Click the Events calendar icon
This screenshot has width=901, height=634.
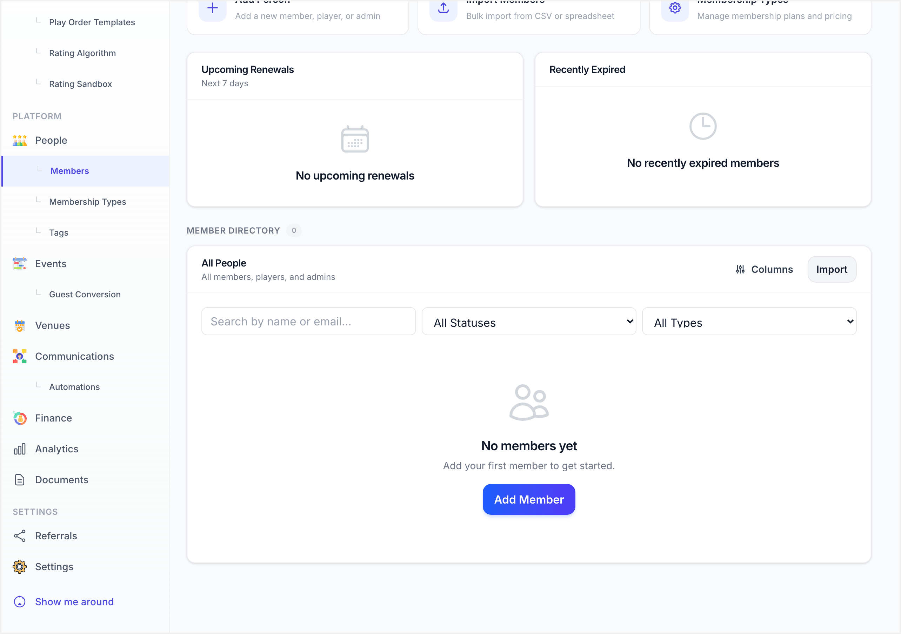coord(19,264)
